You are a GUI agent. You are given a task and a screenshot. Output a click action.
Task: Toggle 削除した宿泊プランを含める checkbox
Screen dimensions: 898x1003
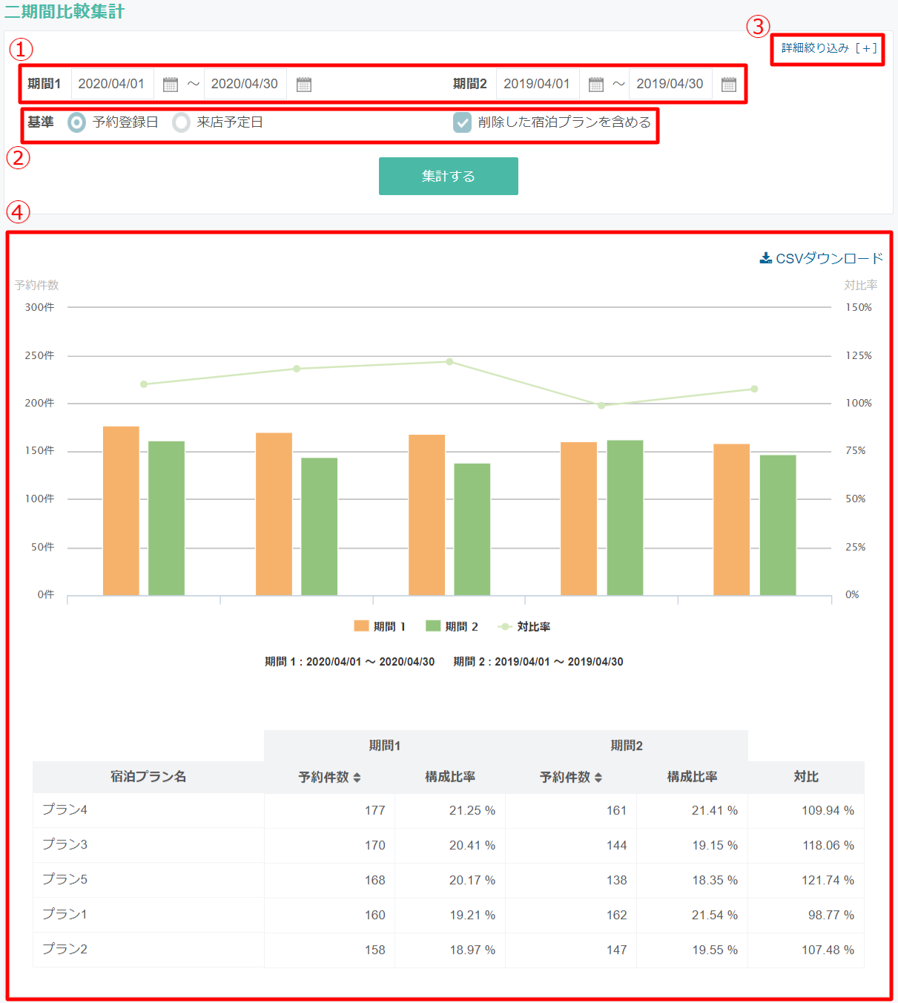tap(462, 122)
